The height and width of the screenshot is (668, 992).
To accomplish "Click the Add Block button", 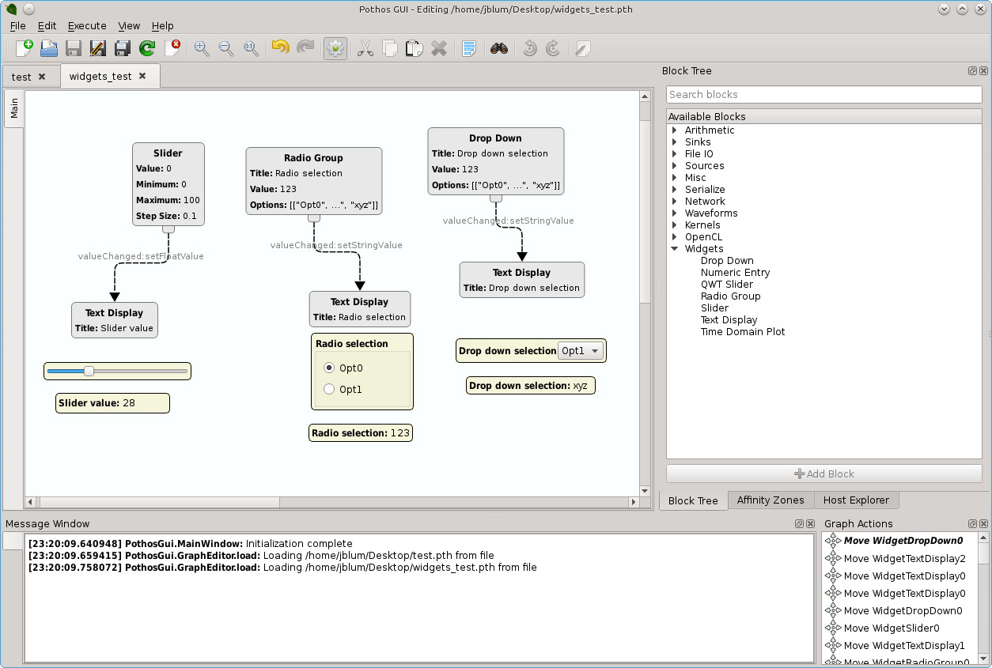I will (x=824, y=474).
